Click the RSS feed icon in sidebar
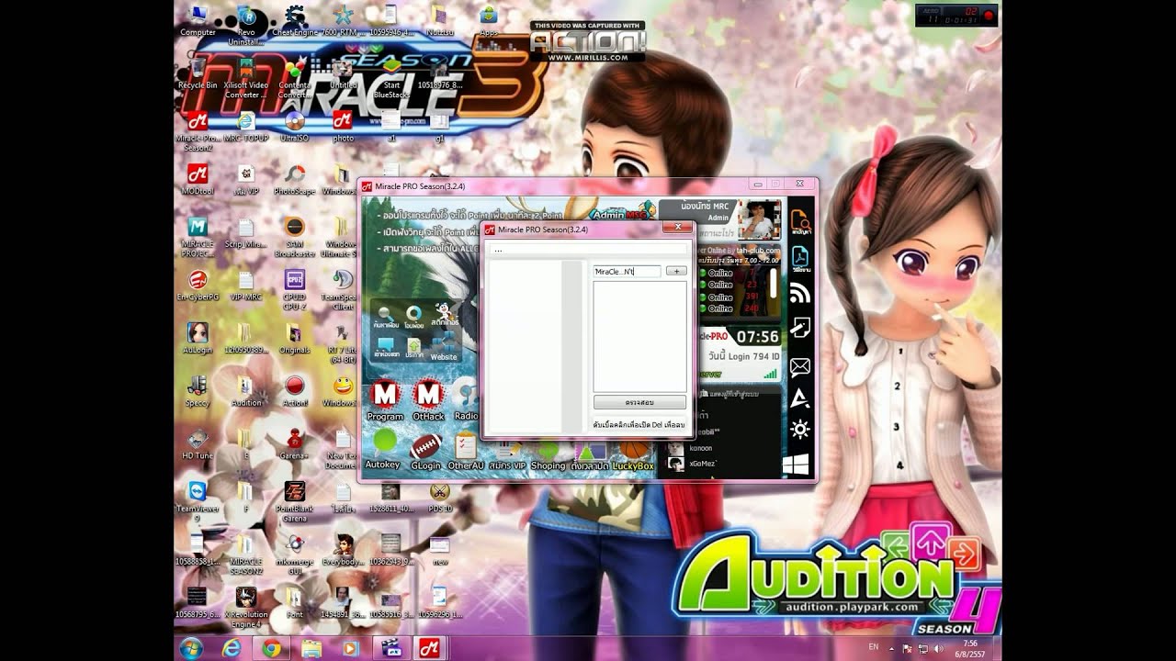Viewport: 1176px width, 661px height. pyautogui.click(x=800, y=293)
